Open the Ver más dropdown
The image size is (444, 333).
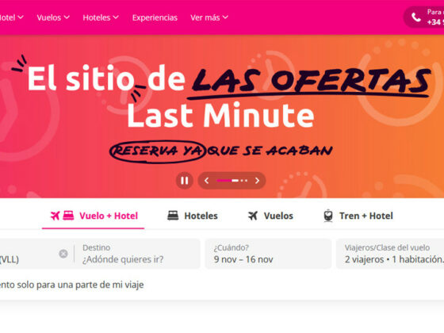(209, 17)
